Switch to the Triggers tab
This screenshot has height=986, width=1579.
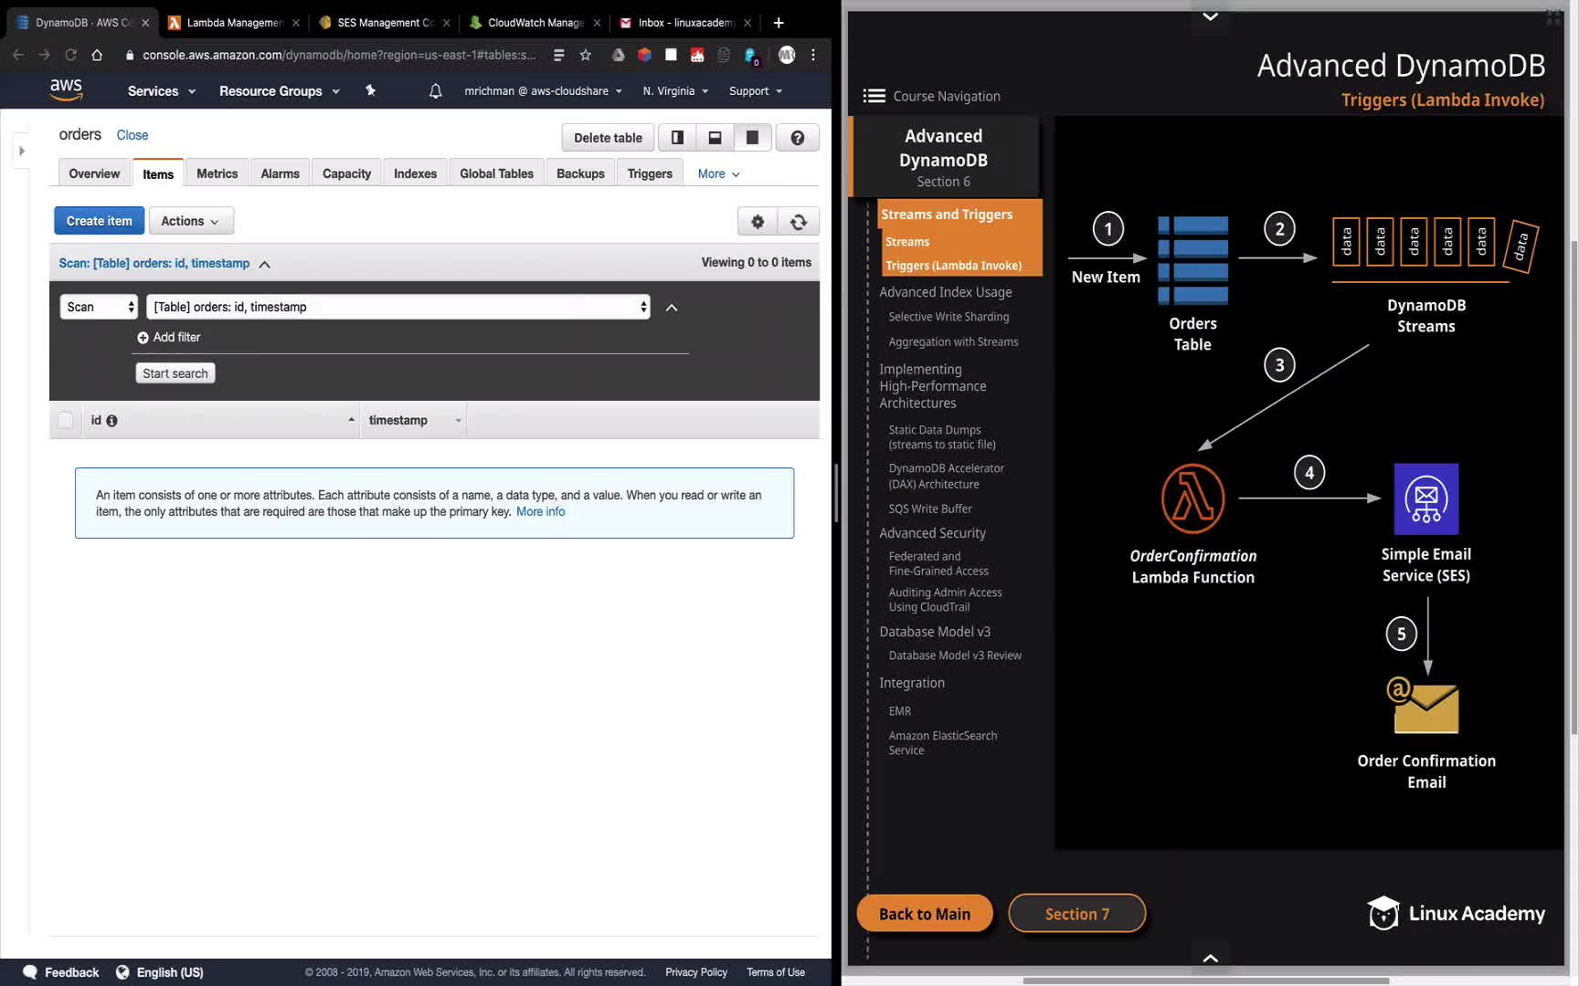point(650,173)
